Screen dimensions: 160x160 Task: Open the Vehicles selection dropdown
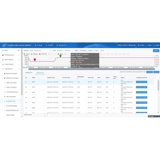pyautogui.click(x=40, y=50)
